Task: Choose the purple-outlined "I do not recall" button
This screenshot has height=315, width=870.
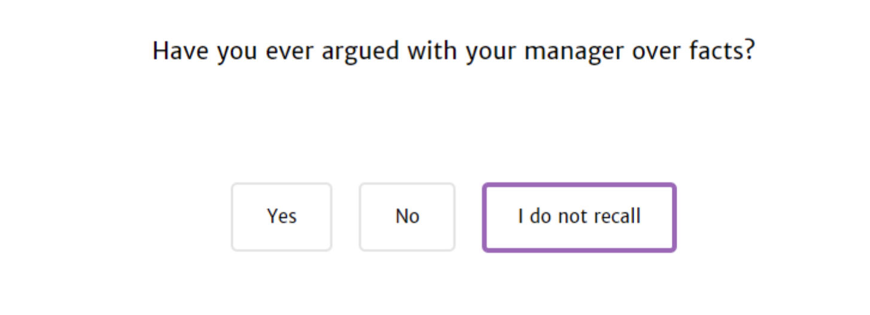Action: [579, 216]
